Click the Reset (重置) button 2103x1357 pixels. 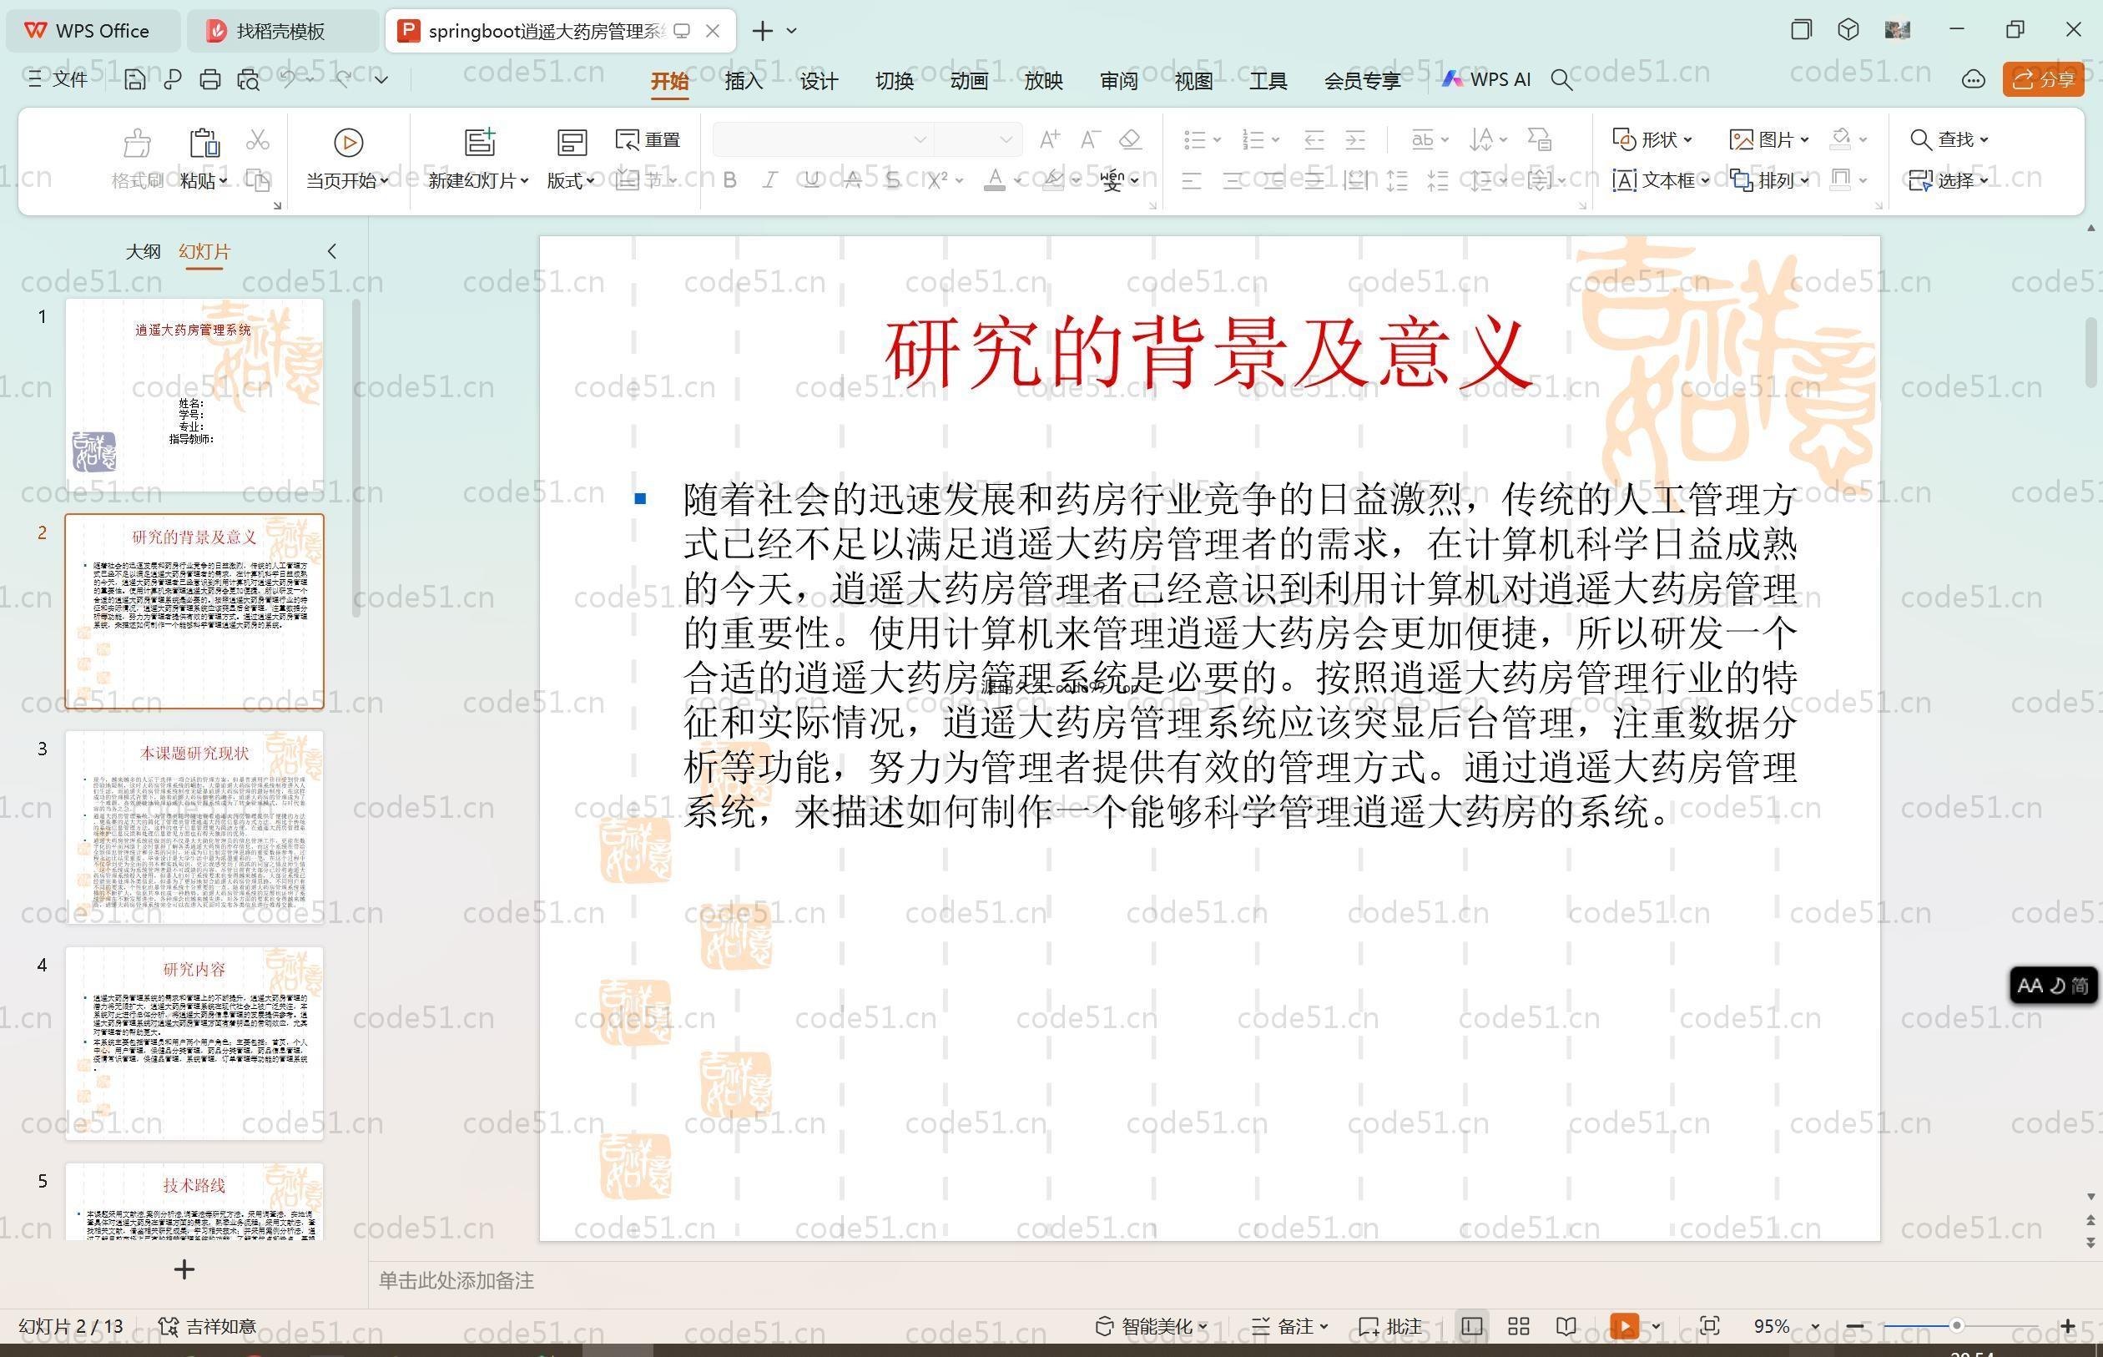click(x=648, y=139)
